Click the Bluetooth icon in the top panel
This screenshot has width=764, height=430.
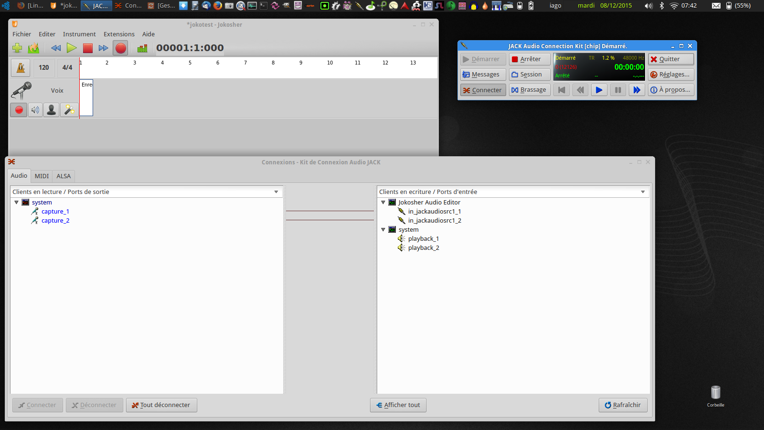pos(662,6)
